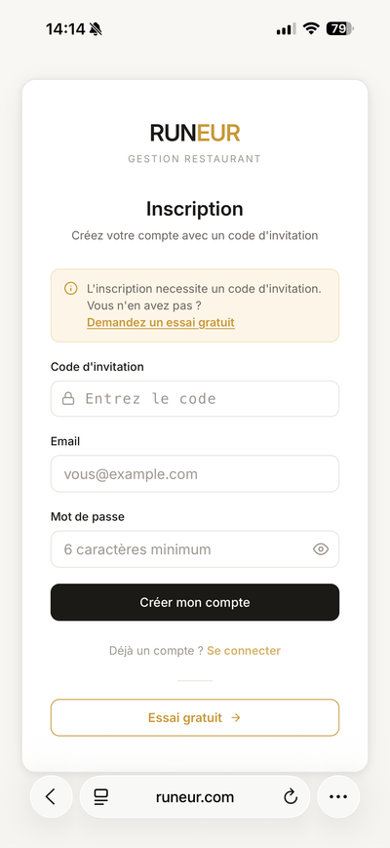This screenshot has height=848, width=390.
Task: Click the lock icon in code field
Action: pos(68,399)
